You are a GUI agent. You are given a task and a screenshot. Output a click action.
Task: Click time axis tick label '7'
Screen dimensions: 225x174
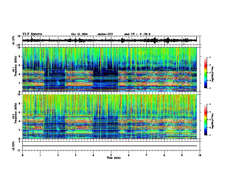[147, 155]
